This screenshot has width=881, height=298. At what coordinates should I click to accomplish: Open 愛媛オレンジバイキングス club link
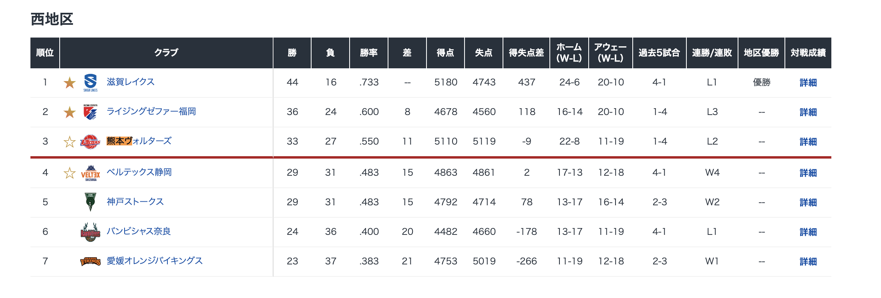pos(155,261)
